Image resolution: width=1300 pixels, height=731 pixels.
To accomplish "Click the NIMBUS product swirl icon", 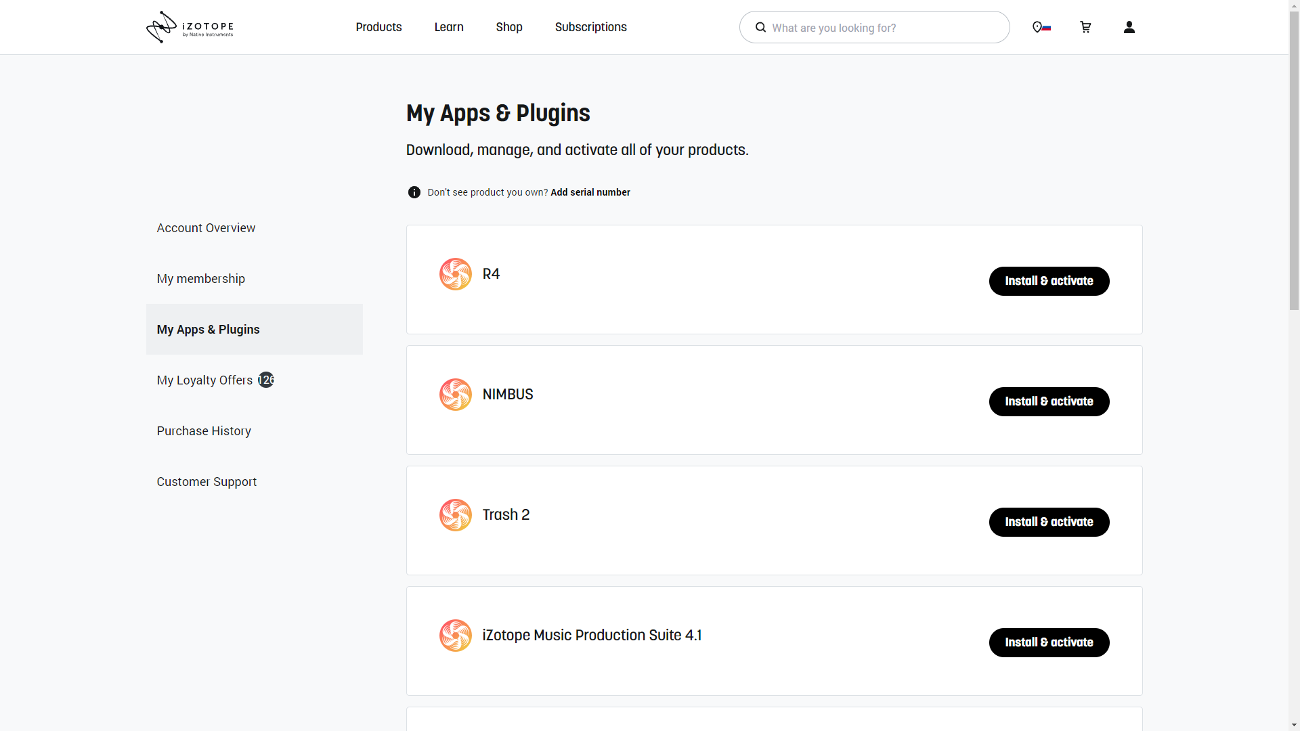I will coord(456,395).
